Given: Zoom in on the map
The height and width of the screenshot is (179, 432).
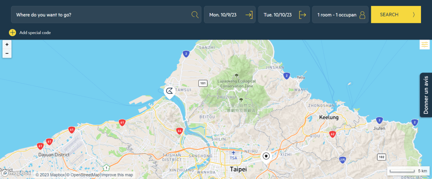Looking at the screenshot, I should [7, 44].
